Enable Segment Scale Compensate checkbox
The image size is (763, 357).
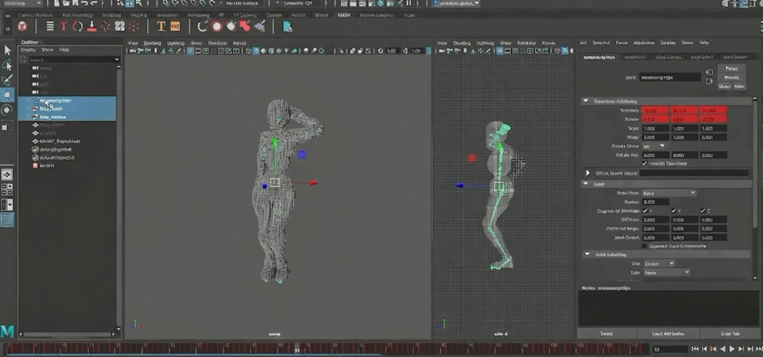point(645,246)
